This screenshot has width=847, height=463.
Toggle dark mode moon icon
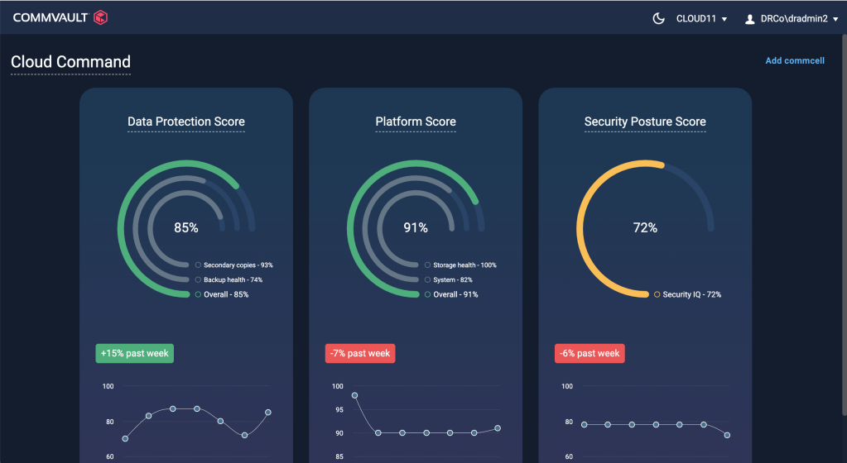click(x=659, y=18)
